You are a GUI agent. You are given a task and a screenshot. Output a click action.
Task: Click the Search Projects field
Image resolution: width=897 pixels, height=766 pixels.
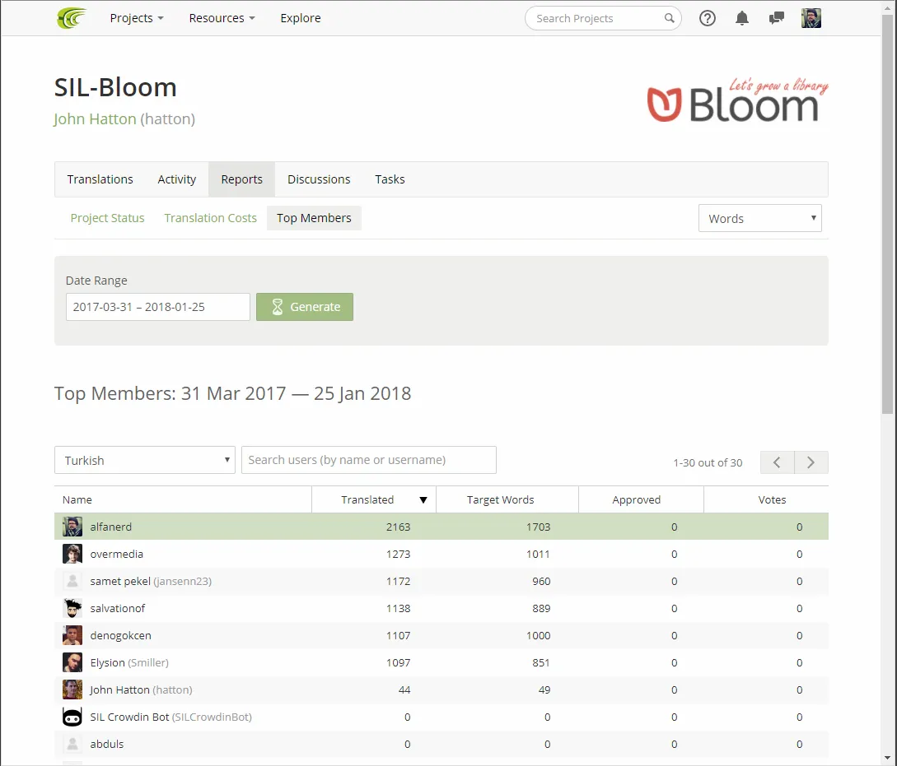[x=603, y=18]
